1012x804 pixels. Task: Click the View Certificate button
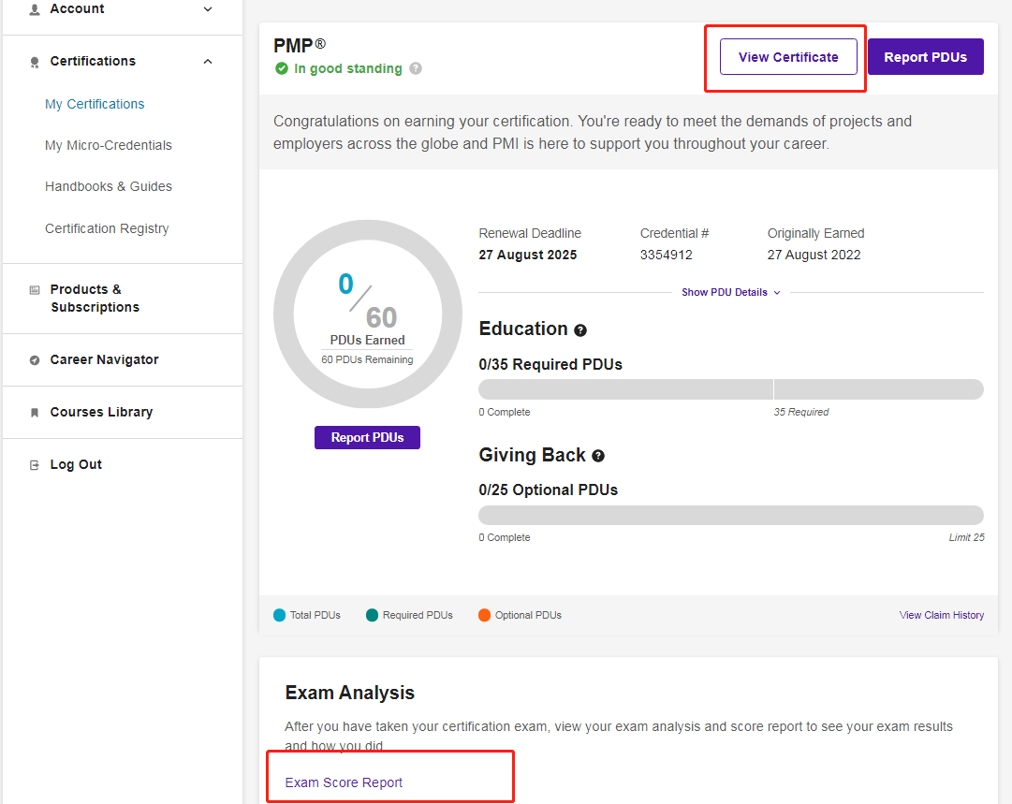point(788,57)
